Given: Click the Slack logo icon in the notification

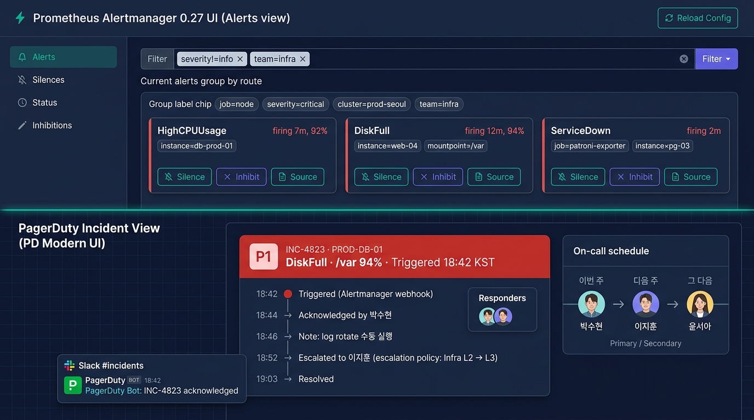Looking at the screenshot, I should pyautogui.click(x=69, y=365).
